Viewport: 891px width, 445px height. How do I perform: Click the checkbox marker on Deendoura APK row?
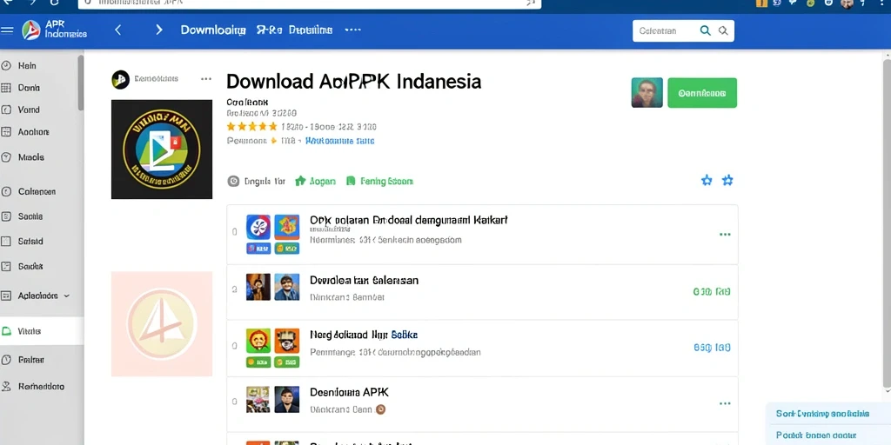234,402
